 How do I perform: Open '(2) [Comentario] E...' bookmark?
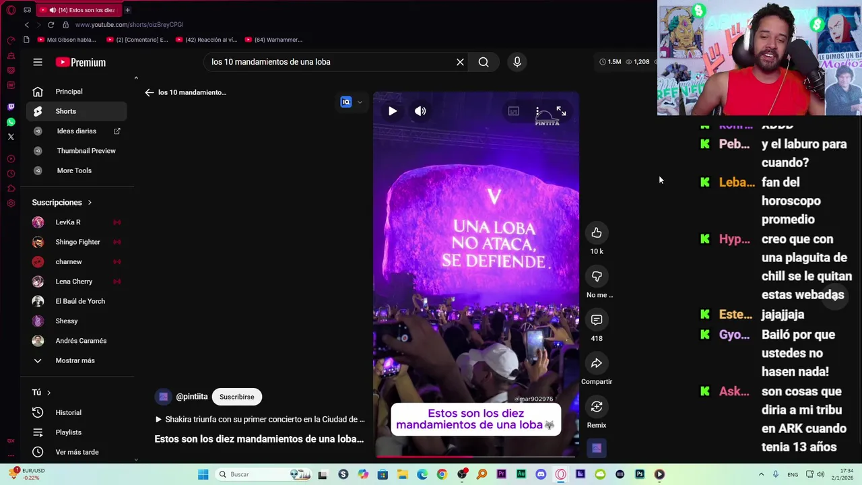coord(137,40)
